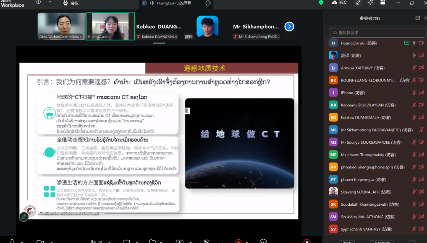
Task: Switch to the 会议 tab
Action: pyautogui.click(x=71, y=3)
